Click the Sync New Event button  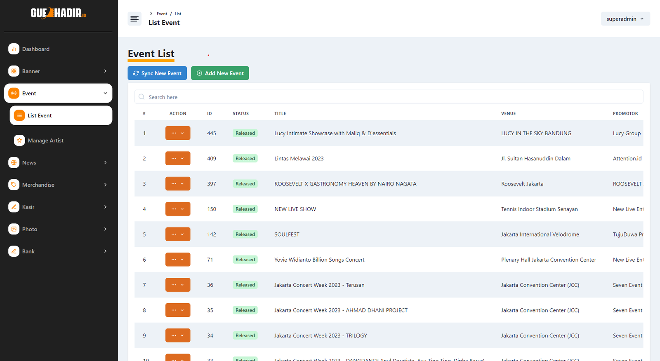pos(157,73)
